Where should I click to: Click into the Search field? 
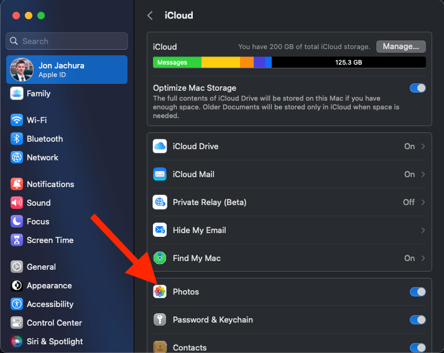pos(67,41)
